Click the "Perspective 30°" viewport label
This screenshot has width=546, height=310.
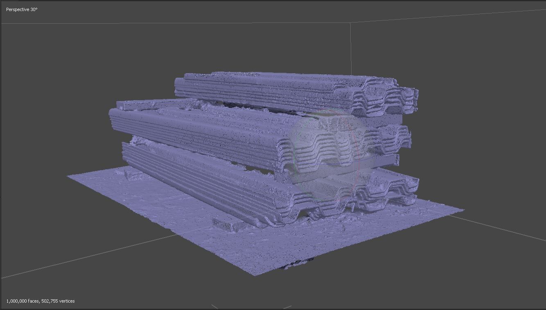tap(22, 9)
